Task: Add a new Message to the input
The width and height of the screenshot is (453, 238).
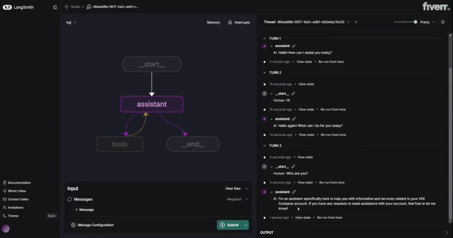Action: (84, 209)
